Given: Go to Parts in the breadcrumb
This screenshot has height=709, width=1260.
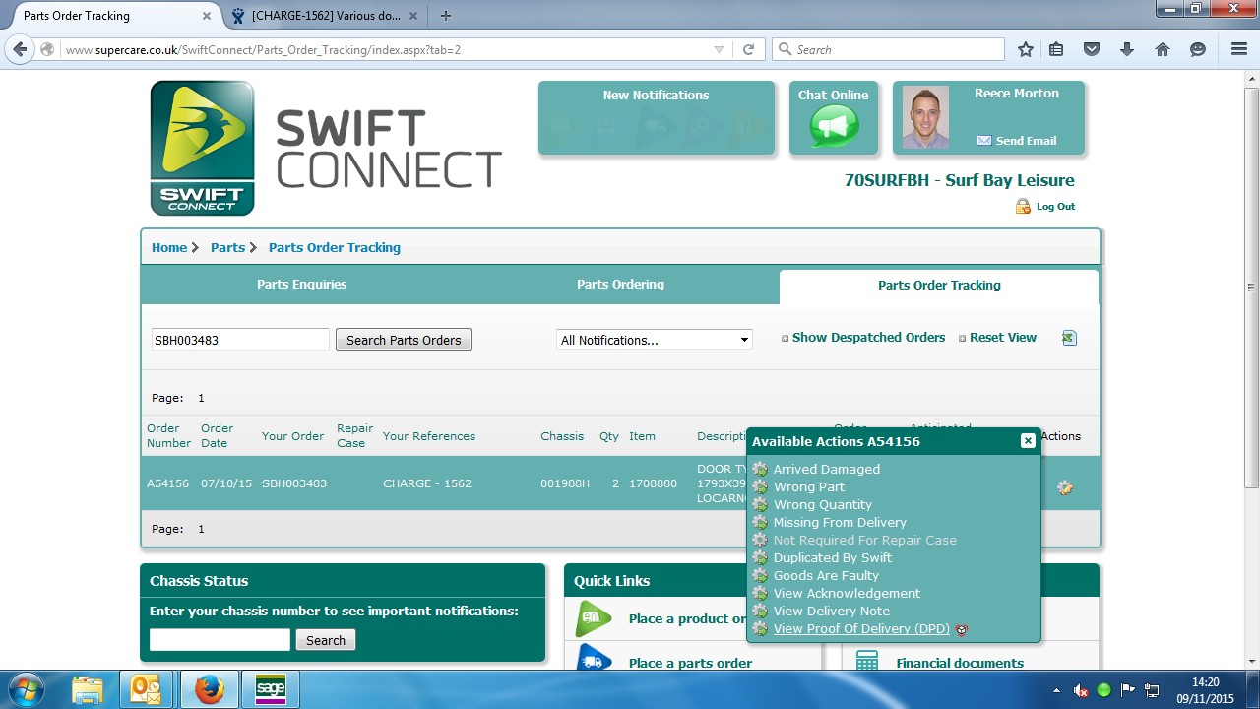Looking at the screenshot, I should 227,248.
